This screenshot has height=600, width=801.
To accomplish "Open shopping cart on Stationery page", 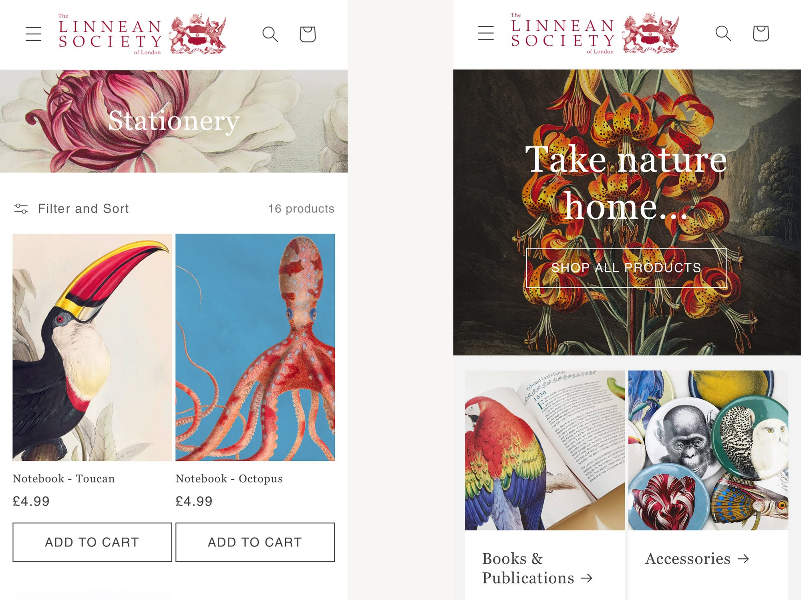I will tap(308, 34).
